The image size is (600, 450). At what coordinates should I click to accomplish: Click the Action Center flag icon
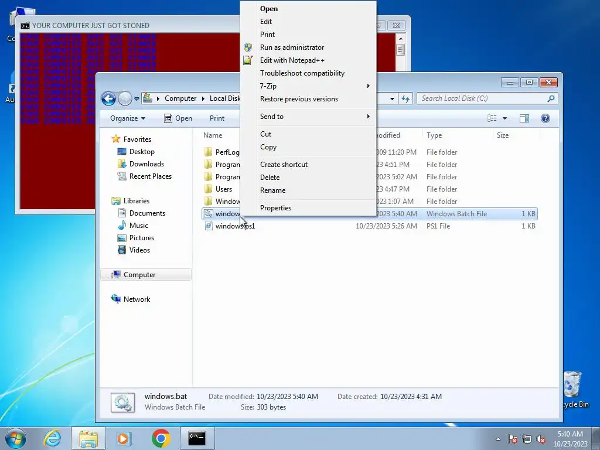point(513,439)
